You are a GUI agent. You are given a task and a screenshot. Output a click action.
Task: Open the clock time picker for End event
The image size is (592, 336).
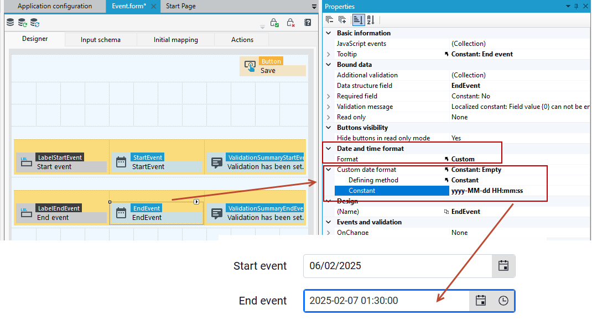click(x=503, y=301)
